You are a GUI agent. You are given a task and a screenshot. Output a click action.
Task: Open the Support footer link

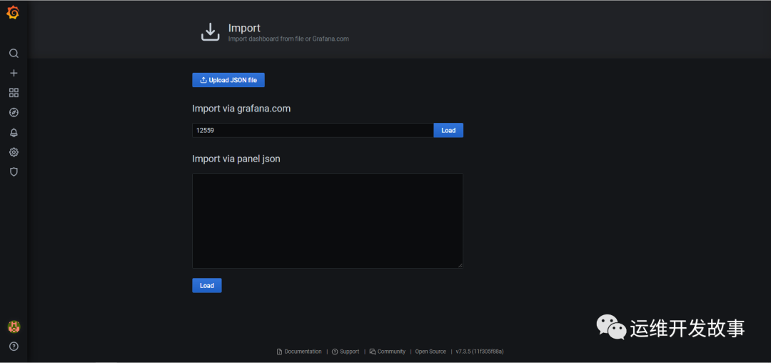tap(346, 352)
